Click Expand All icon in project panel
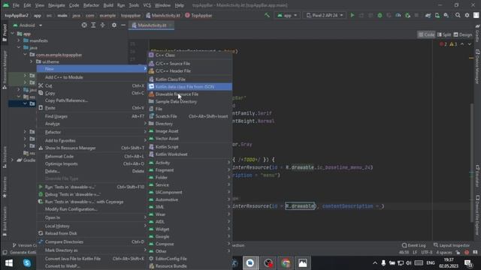The width and height of the screenshot is (481, 270). tap(93, 25)
